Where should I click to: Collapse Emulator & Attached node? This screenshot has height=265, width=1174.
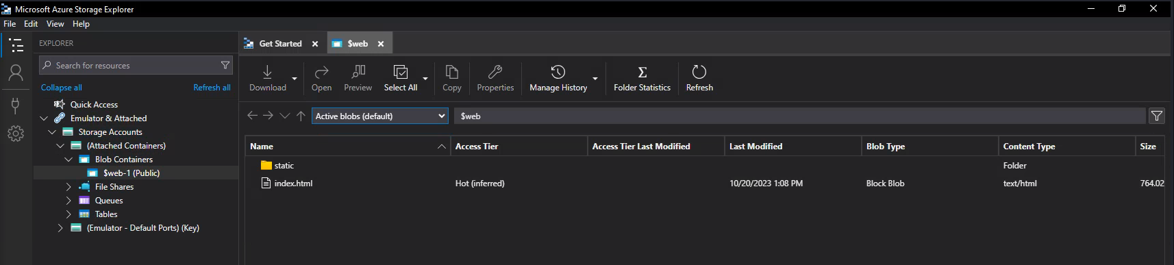click(44, 118)
